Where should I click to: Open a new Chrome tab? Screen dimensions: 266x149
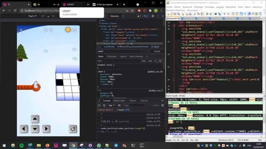click(124, 5)
